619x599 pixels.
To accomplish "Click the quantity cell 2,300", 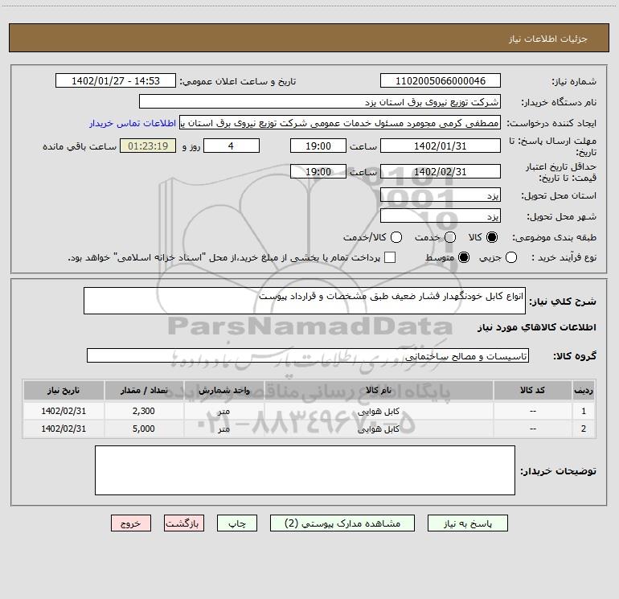I will pos(144,411).
